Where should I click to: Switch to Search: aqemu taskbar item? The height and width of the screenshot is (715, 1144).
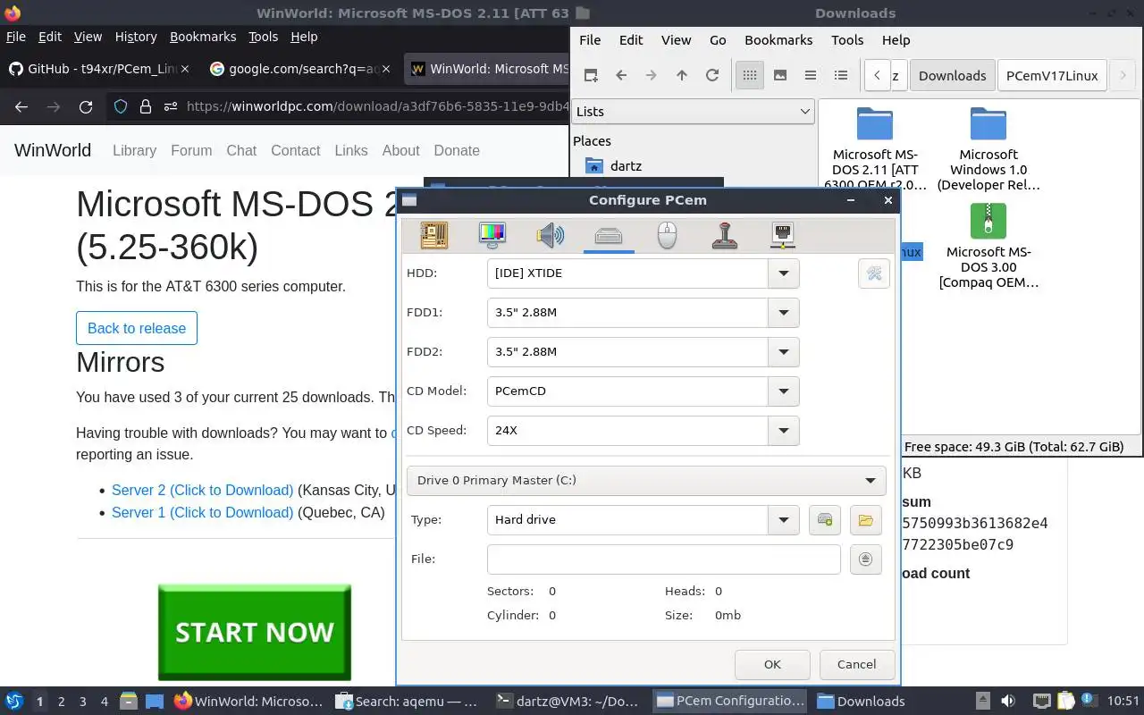(x=408, y=701)
